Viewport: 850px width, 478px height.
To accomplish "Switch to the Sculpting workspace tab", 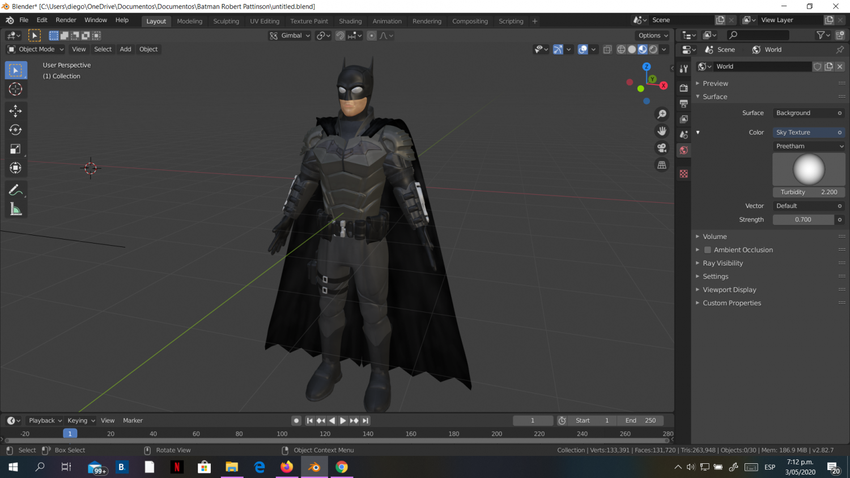I will click(x=226, y=21).
